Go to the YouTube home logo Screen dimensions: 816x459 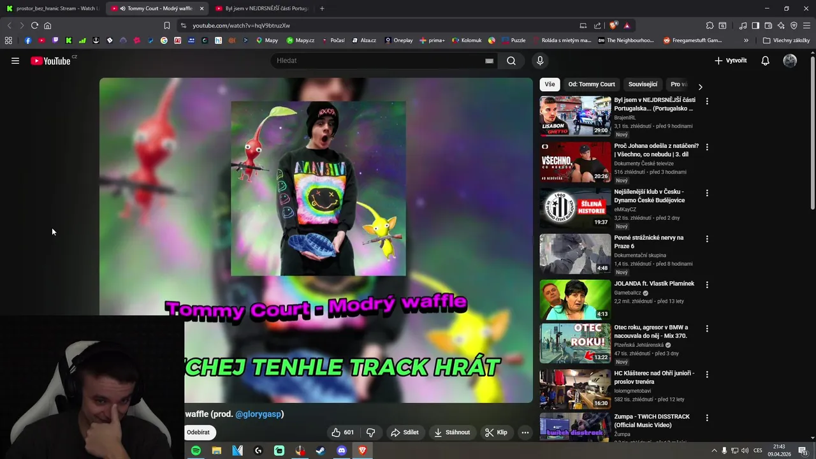click(x=50, y=61)
